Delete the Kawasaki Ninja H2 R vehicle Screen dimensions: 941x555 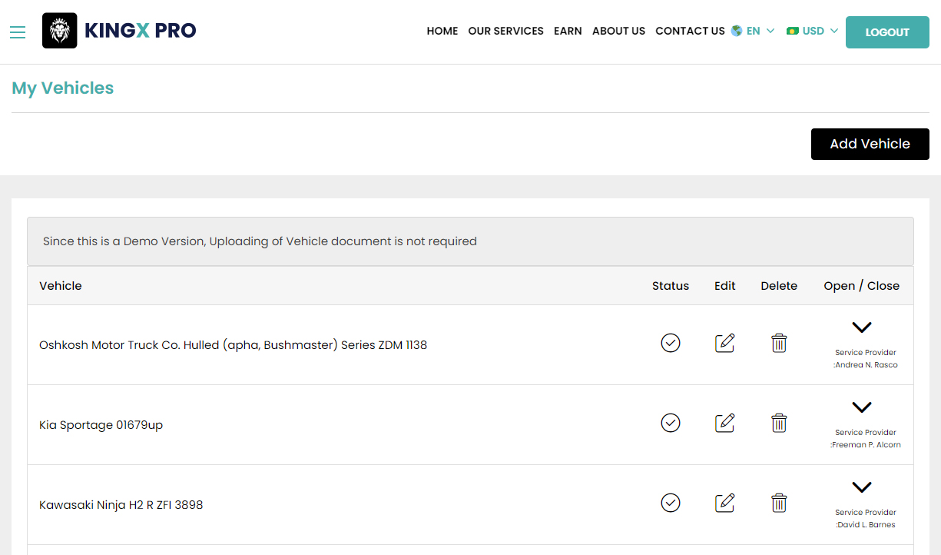tap(779, 503)
